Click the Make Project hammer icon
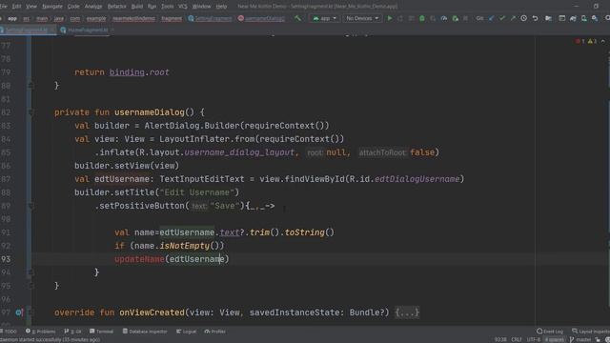 coord(297,18)
